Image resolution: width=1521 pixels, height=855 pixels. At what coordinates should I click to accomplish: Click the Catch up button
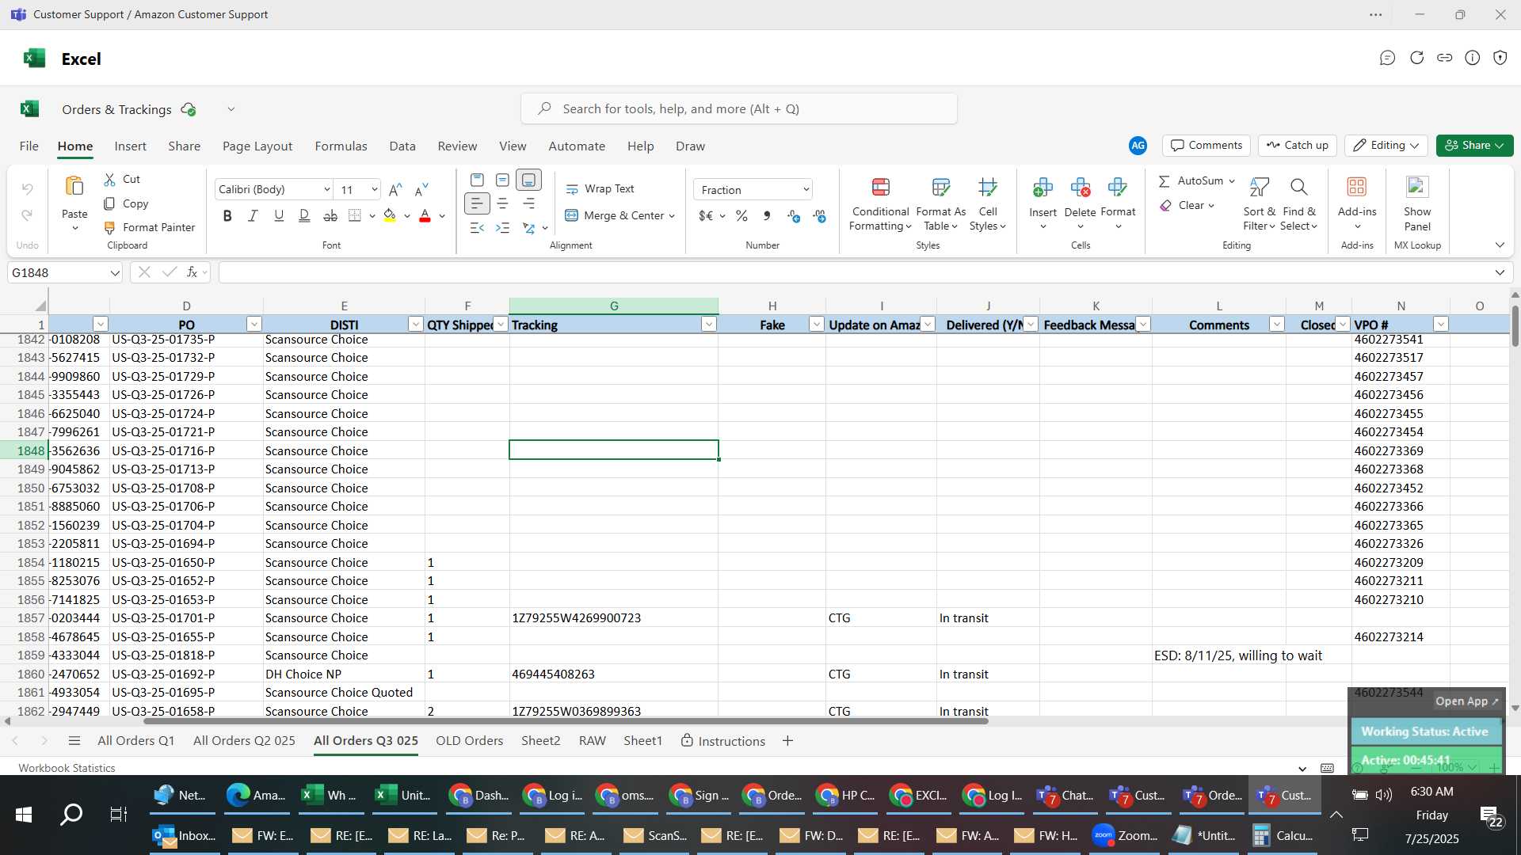[x=1297, y=146]
